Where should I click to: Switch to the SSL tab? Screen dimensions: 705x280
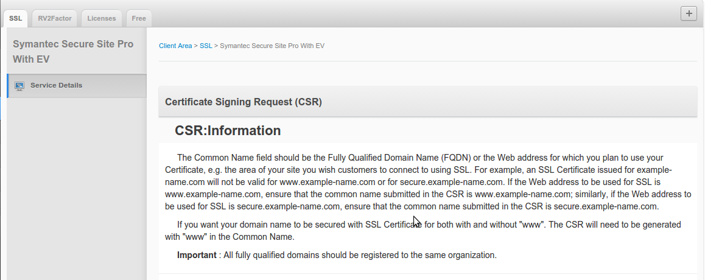(x=16, y=18)
